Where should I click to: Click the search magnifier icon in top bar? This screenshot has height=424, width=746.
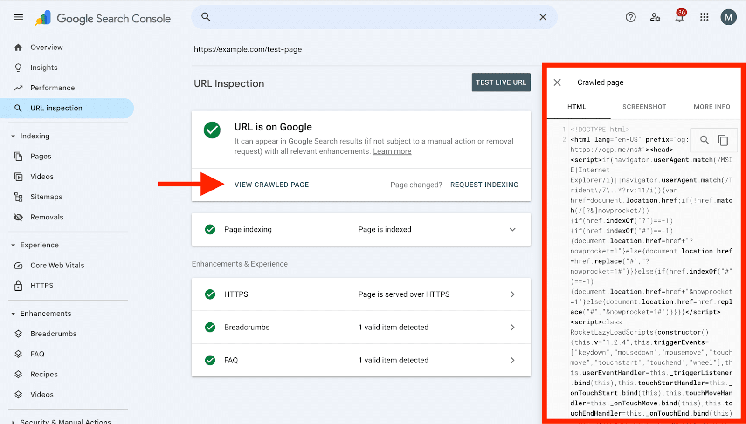coord(206,17)
